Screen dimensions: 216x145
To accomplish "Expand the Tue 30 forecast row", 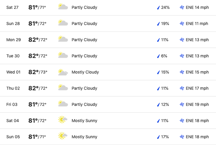I will (x=108, y=56).
